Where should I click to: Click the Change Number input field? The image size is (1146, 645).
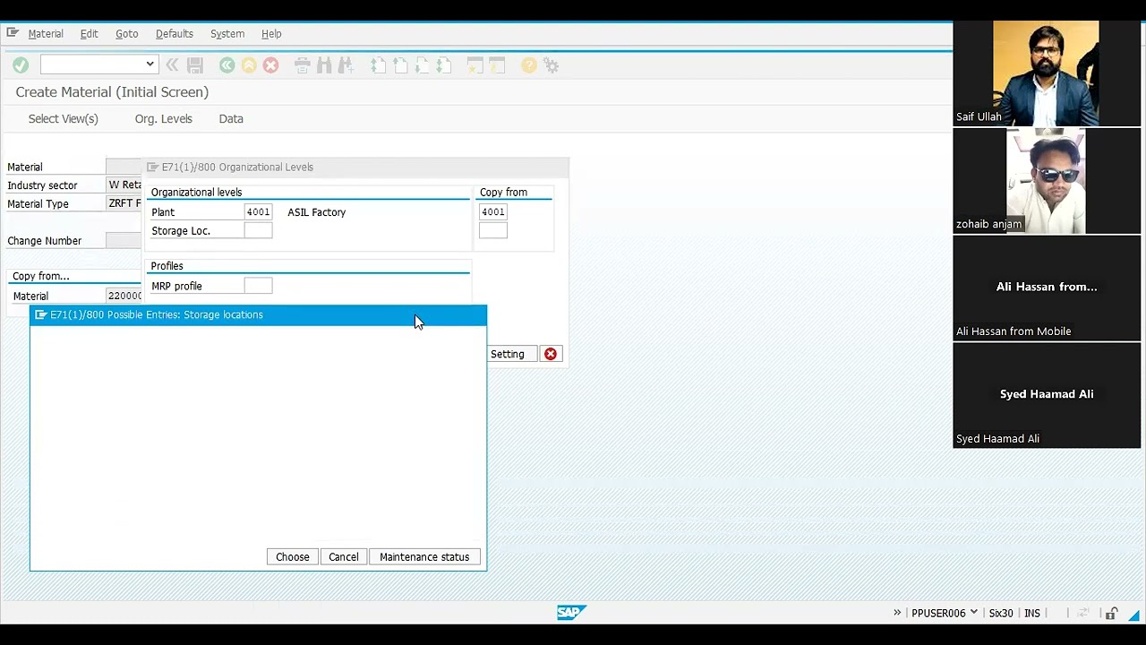click(x=124, y=240)
